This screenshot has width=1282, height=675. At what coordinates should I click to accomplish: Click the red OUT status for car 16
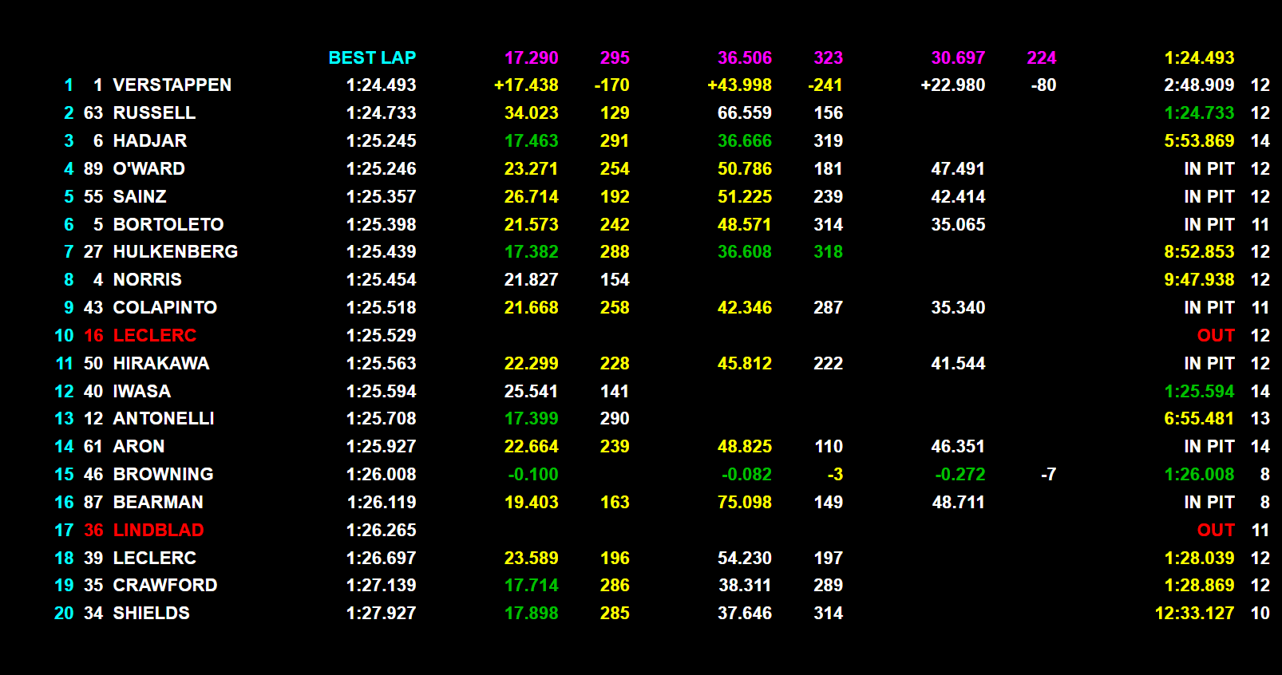(1216, 336)
